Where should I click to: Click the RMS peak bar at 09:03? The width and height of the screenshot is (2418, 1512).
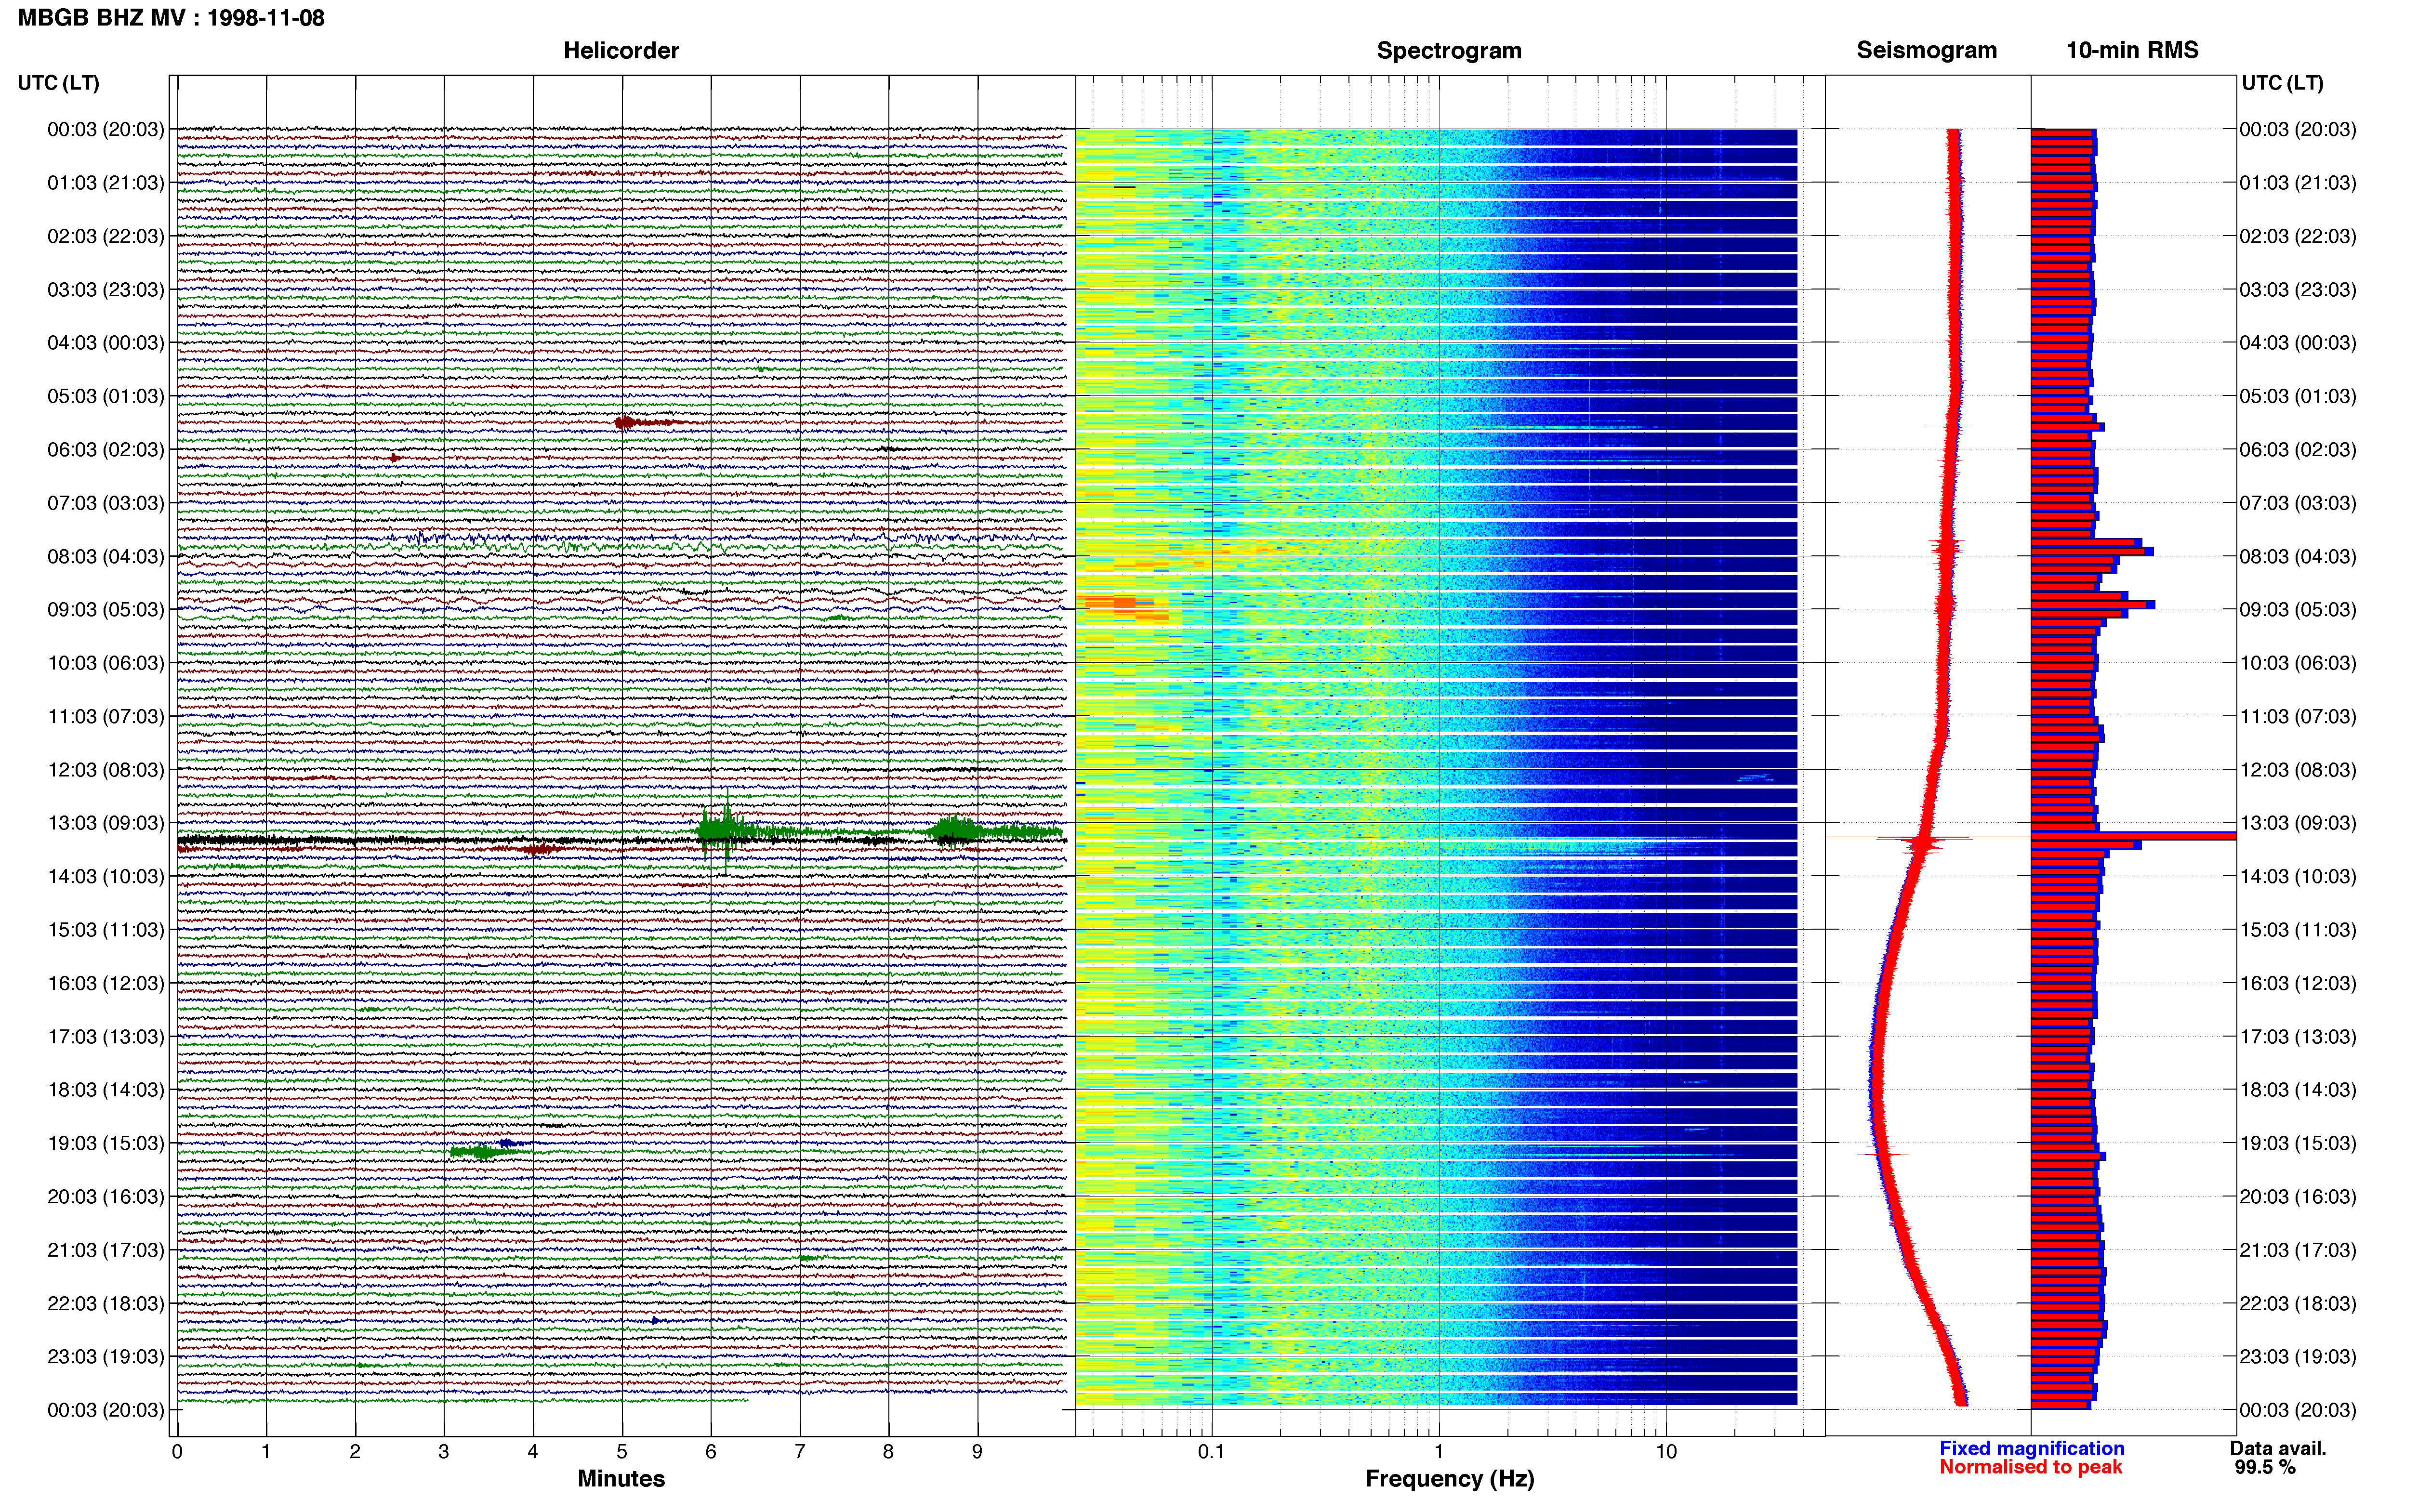coord(2093,605)
